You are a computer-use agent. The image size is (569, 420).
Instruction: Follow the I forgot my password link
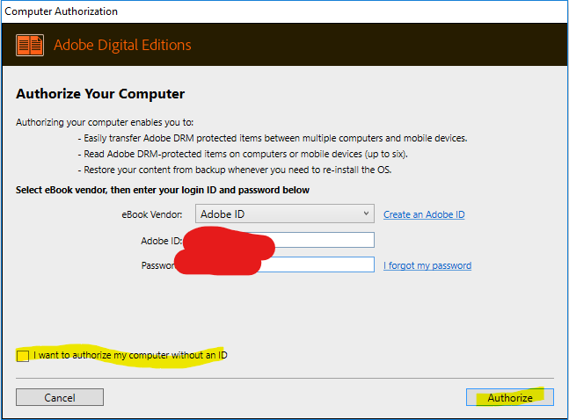[x=427, y=265]
